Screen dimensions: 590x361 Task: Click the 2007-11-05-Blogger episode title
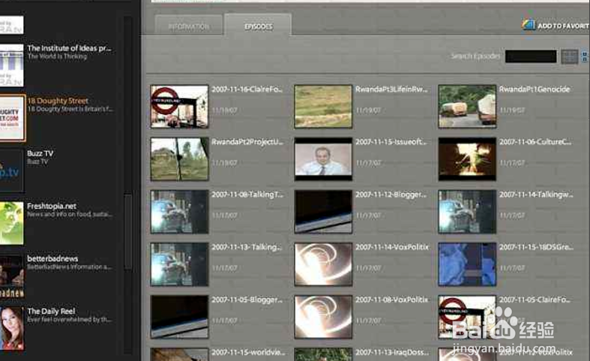[247, 299]
